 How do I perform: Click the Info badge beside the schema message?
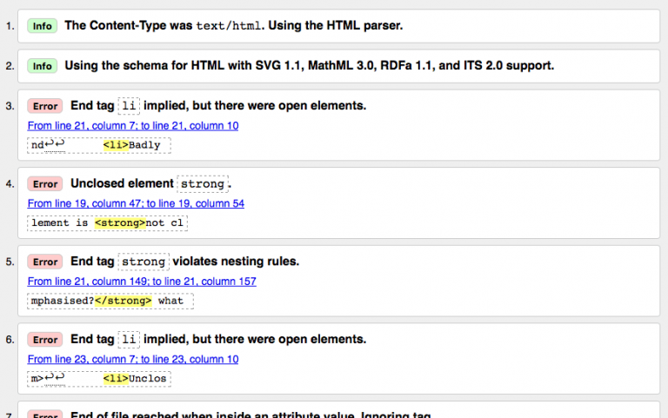click(43, 66)
